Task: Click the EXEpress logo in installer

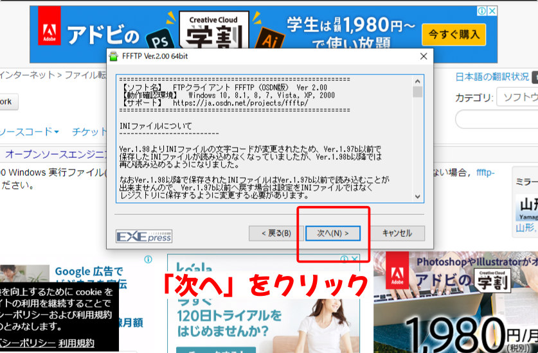Action: tap(144, 236)
